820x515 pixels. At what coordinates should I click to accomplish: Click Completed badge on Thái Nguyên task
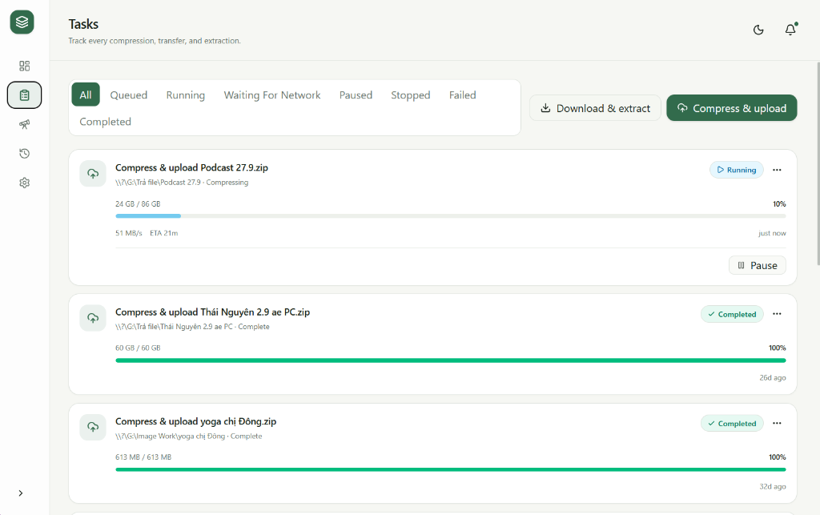pyautogui.click(x=732, y=314)
